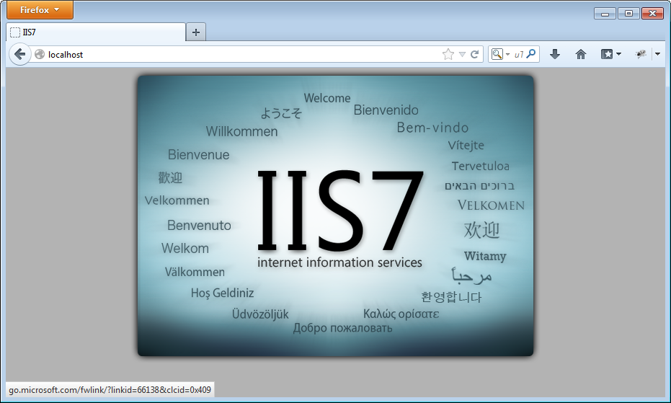Click the 'Välkommen' text
Viewport: 671px width, 403px height.
point(195,272)
